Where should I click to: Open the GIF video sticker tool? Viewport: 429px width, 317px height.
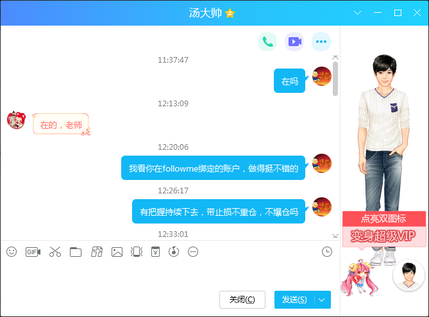click(x=33, y=252)
